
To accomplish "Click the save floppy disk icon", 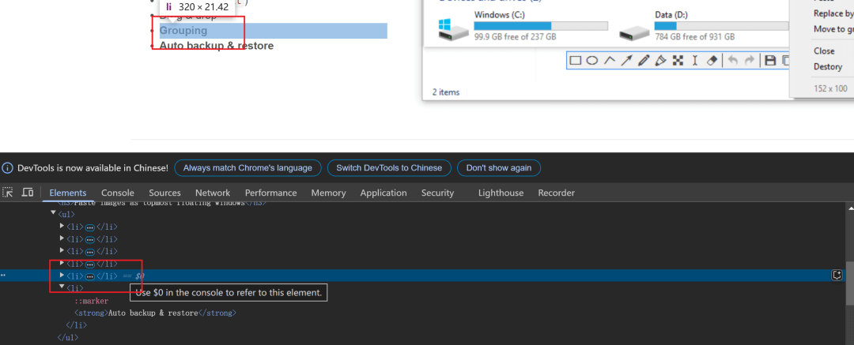I will pyautogui.click(x=770, y=61).
